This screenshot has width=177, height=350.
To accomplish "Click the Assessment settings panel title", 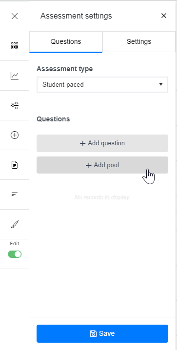I will pyautogui.click(x=76, y=16).
